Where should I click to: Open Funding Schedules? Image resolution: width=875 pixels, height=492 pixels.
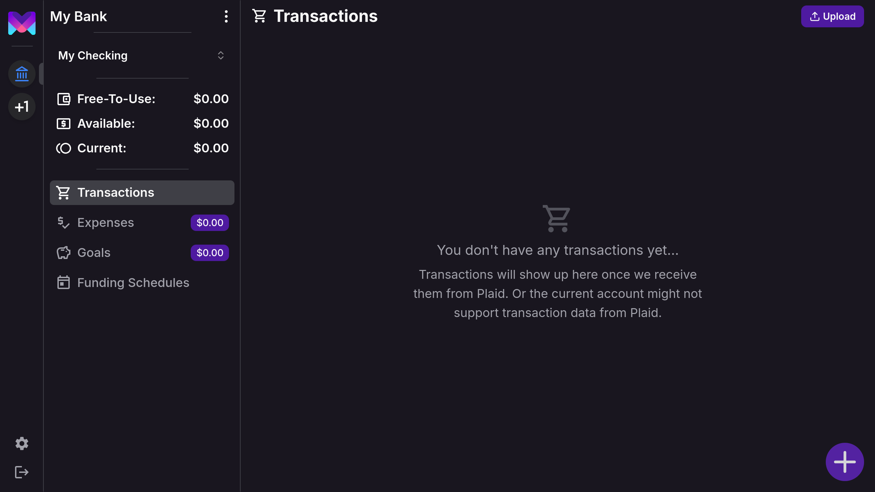pos(133,283)
